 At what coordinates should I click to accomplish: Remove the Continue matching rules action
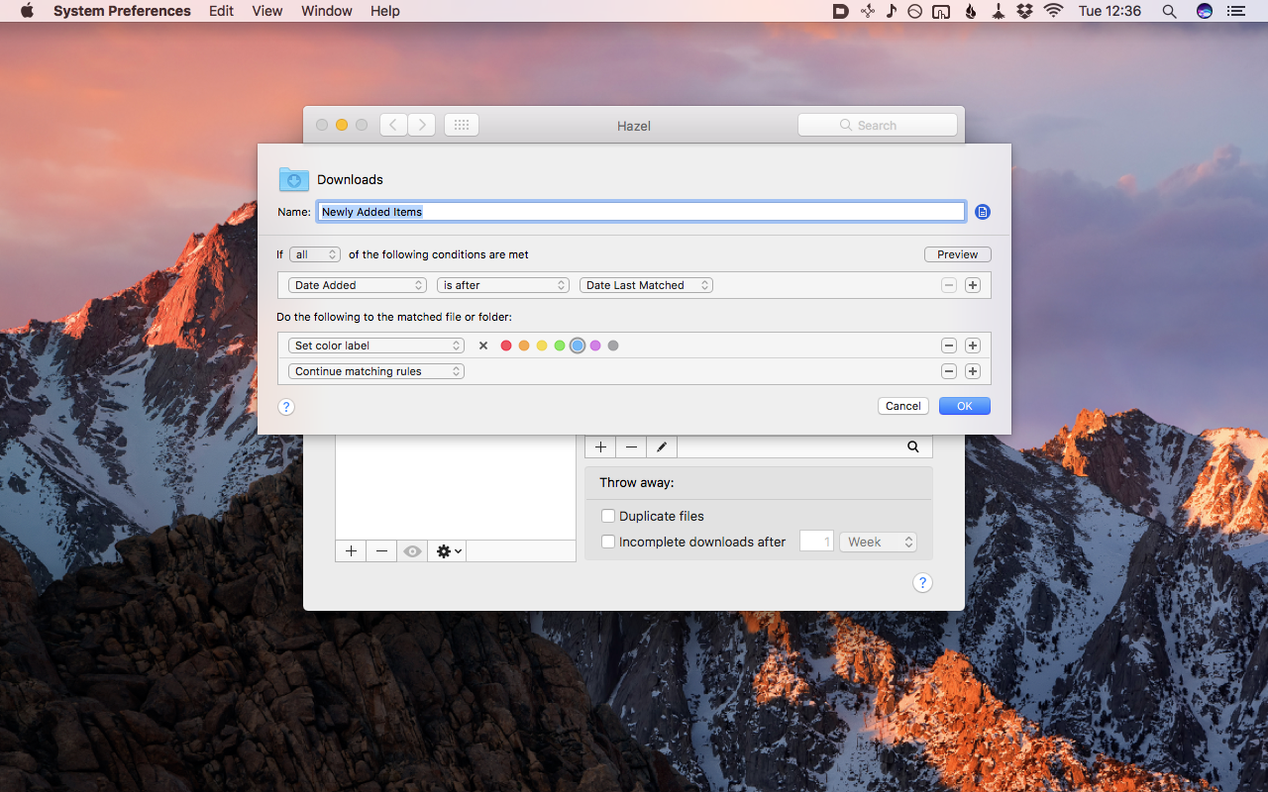point(949,371)
